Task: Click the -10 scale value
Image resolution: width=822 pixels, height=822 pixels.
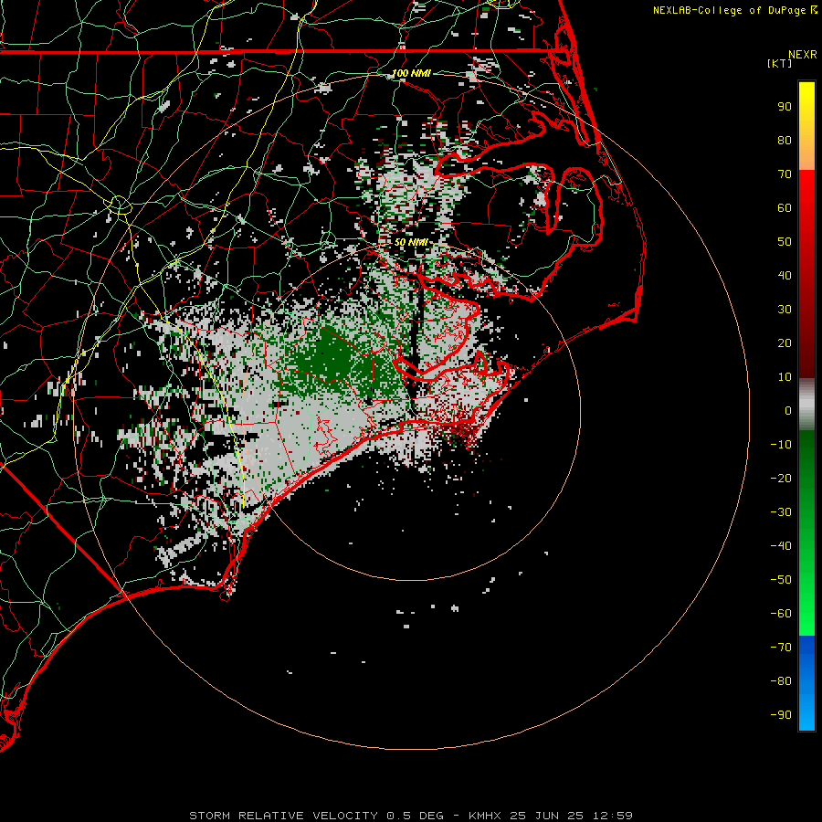Action: click(781, 445)
